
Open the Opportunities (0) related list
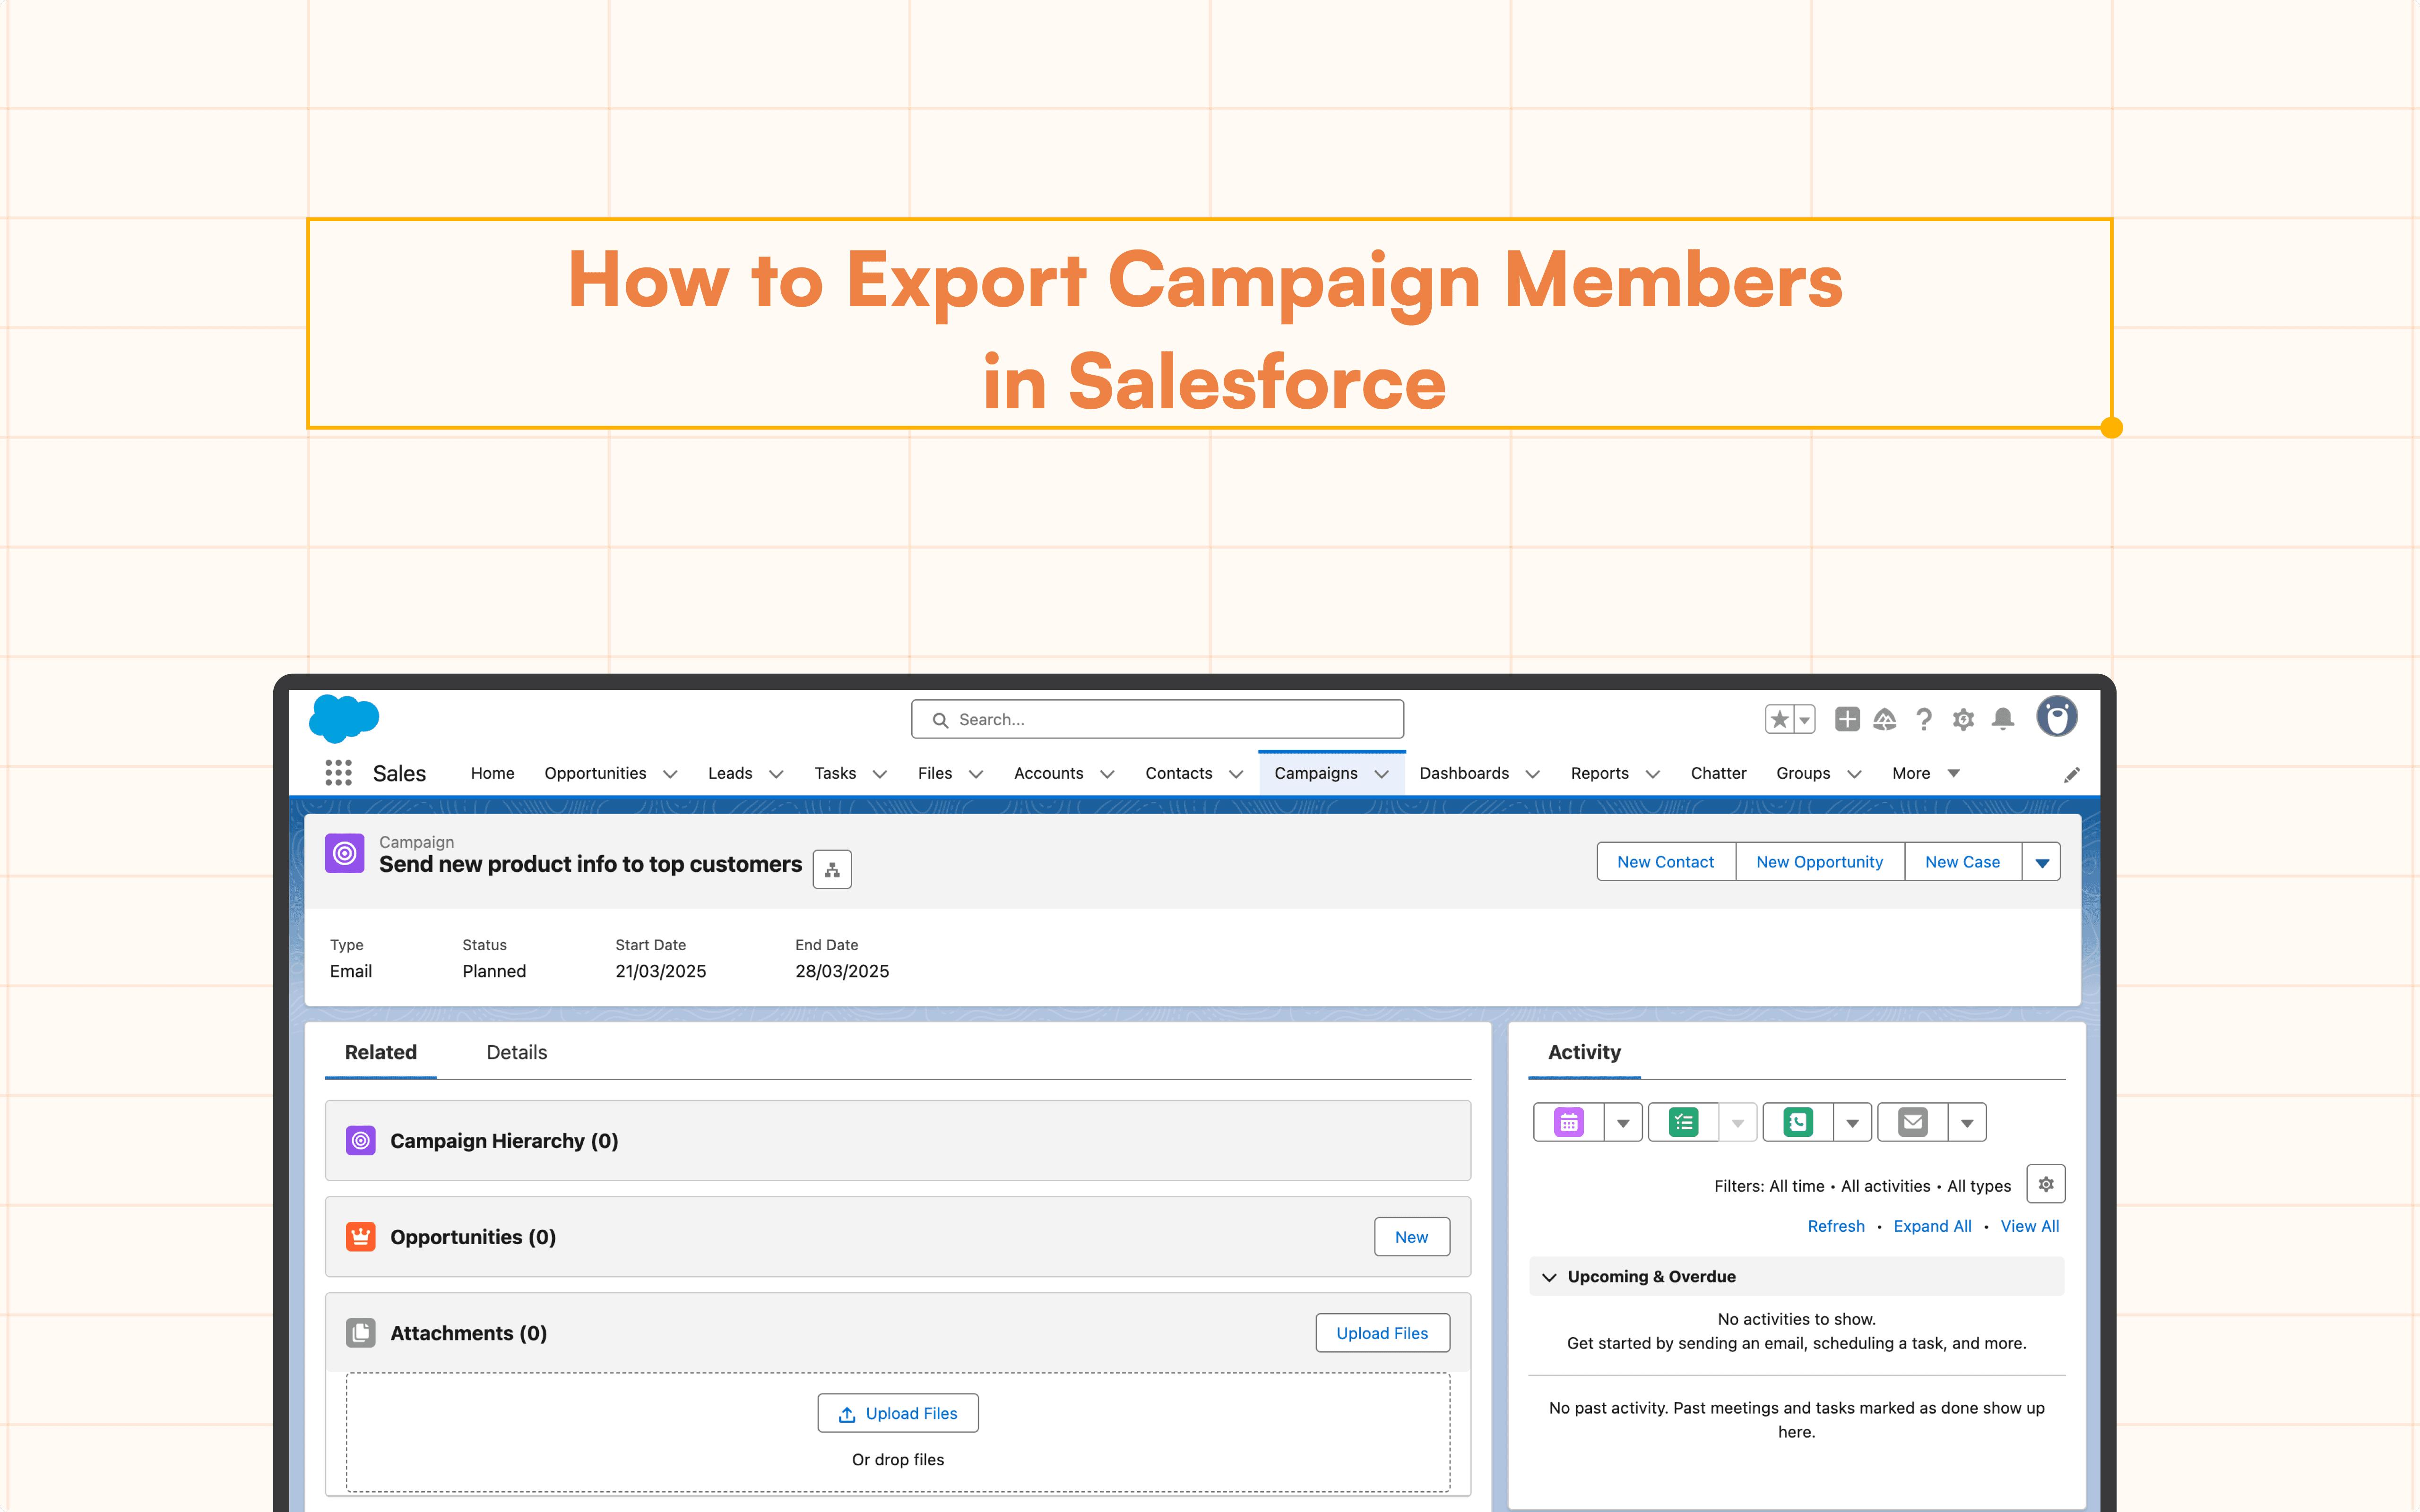click(x=473, y=1237)
